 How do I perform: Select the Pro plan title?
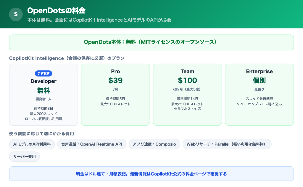tap(116, 72)
